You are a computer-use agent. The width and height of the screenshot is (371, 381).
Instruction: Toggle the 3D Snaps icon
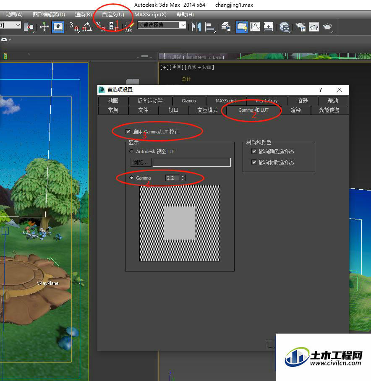pos(74,27)
